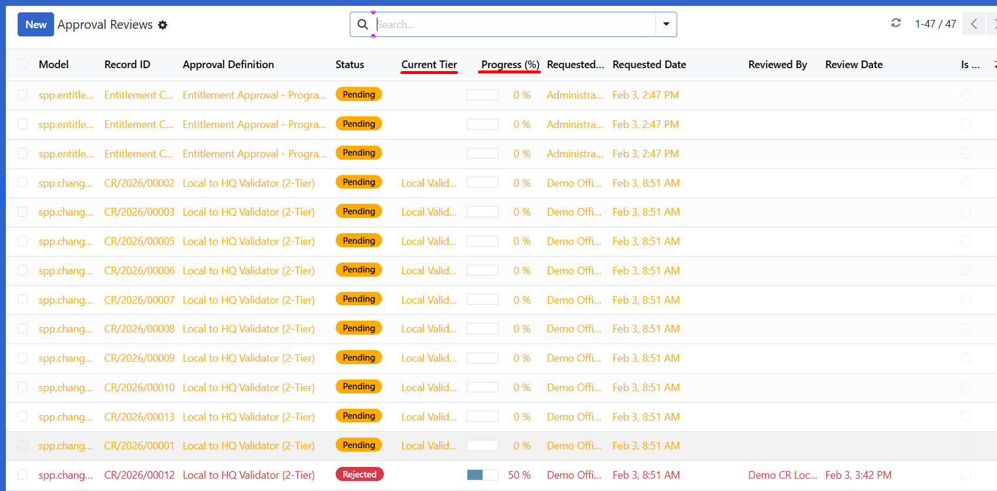997x491 pixels.
Task: Open record CR/2026/00005
Action: (x=139, y=241)
